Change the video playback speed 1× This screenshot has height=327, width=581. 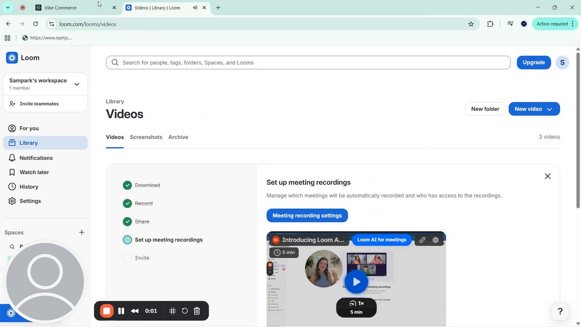tap(357, 303)
